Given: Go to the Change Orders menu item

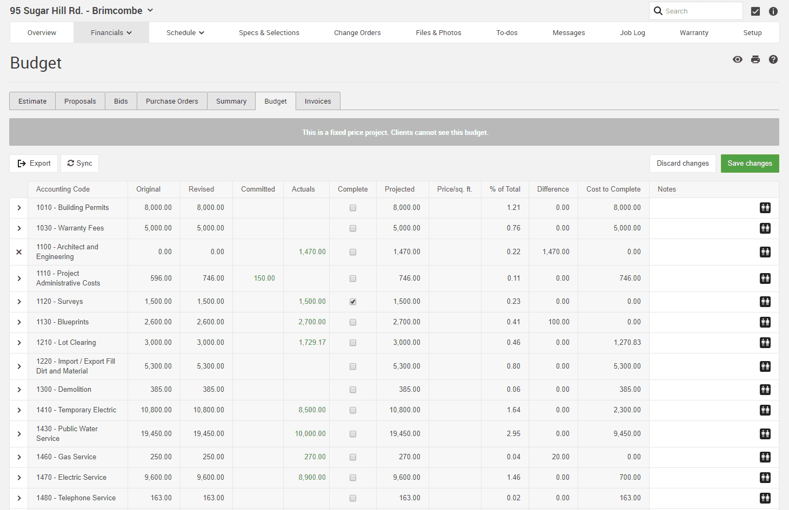Looking at the screenshot, I should 357,33.
